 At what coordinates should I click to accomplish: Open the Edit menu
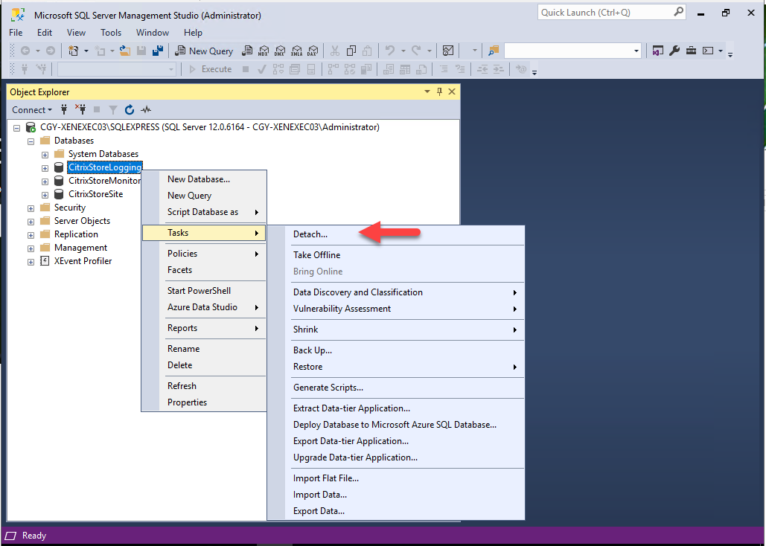pyautogui.click(x=45, y=33)
